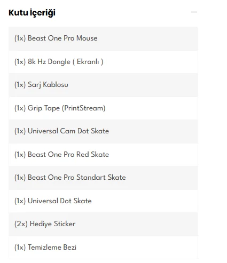Click the (1x) quantity before Universal Dot Skate
This screenshot has height=263, width=227.
point(20,201)
